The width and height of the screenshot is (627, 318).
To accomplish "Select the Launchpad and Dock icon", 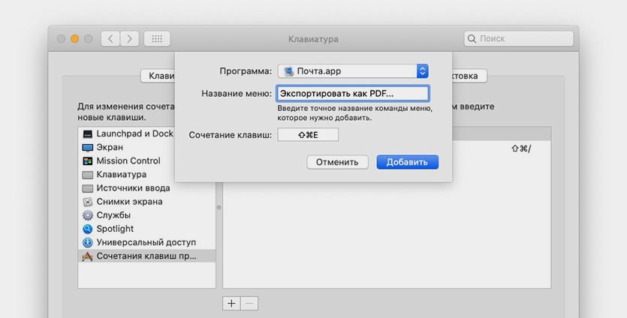I will [x=88, y=133].
